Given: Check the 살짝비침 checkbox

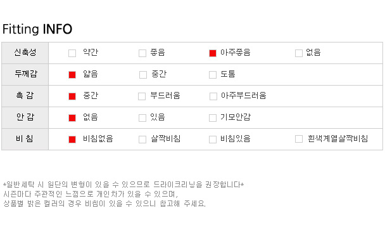Looking at the screenshot, I should (142, 140).
